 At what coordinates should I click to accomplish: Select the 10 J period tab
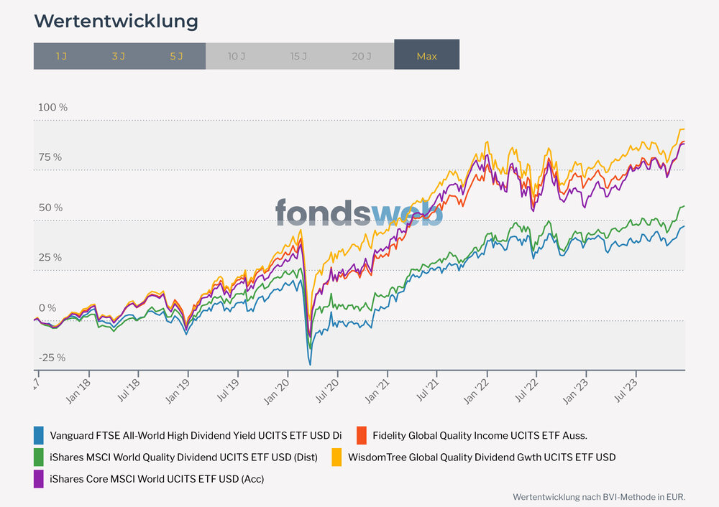pos(237,55)
